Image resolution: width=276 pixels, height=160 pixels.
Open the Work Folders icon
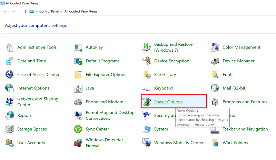215,143
